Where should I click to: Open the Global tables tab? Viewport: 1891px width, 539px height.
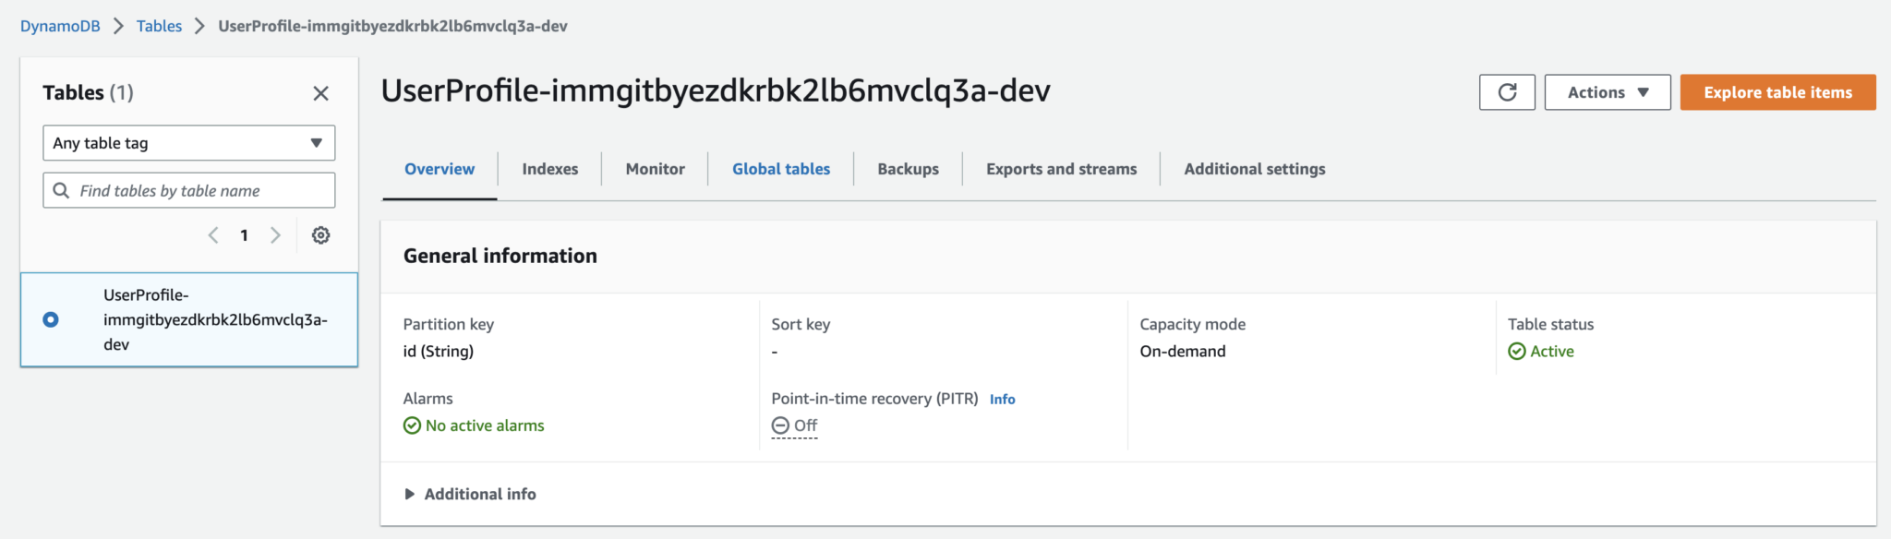781,169
